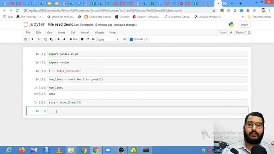Rename notebook title File read demo
Screen dimensions: 274x154
point(60,24)
